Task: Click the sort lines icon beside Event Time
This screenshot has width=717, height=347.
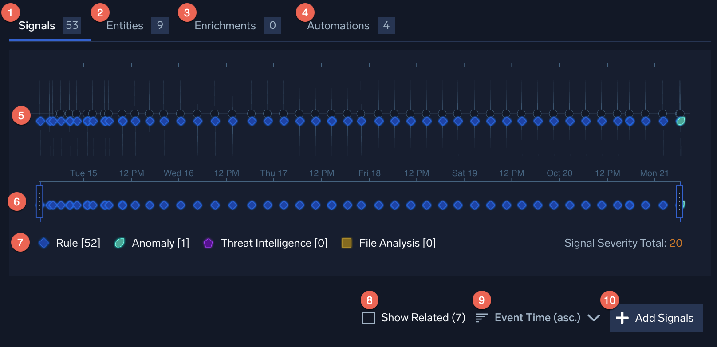Action: click(481, 318)
